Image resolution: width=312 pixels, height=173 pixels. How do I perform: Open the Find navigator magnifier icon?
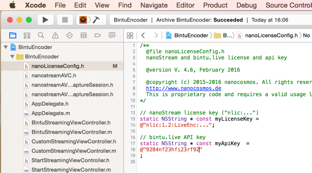click(x=41, y=35)
